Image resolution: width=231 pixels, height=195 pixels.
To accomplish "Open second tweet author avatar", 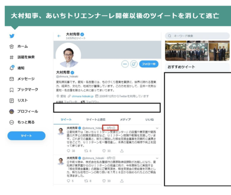I will click(x=61, y=161).
